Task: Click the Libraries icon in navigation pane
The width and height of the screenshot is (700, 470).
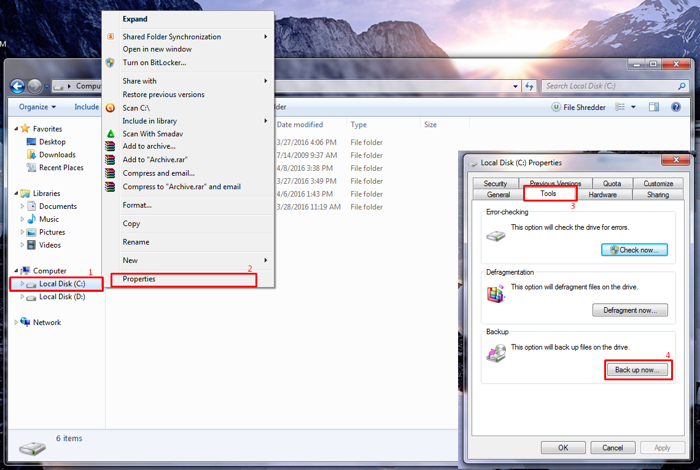Action: 25,193
